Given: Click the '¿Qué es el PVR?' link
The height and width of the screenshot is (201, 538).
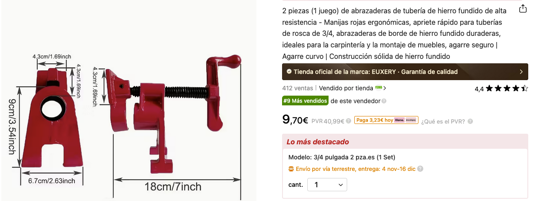Looking at the screenshot, I should 443,121.
